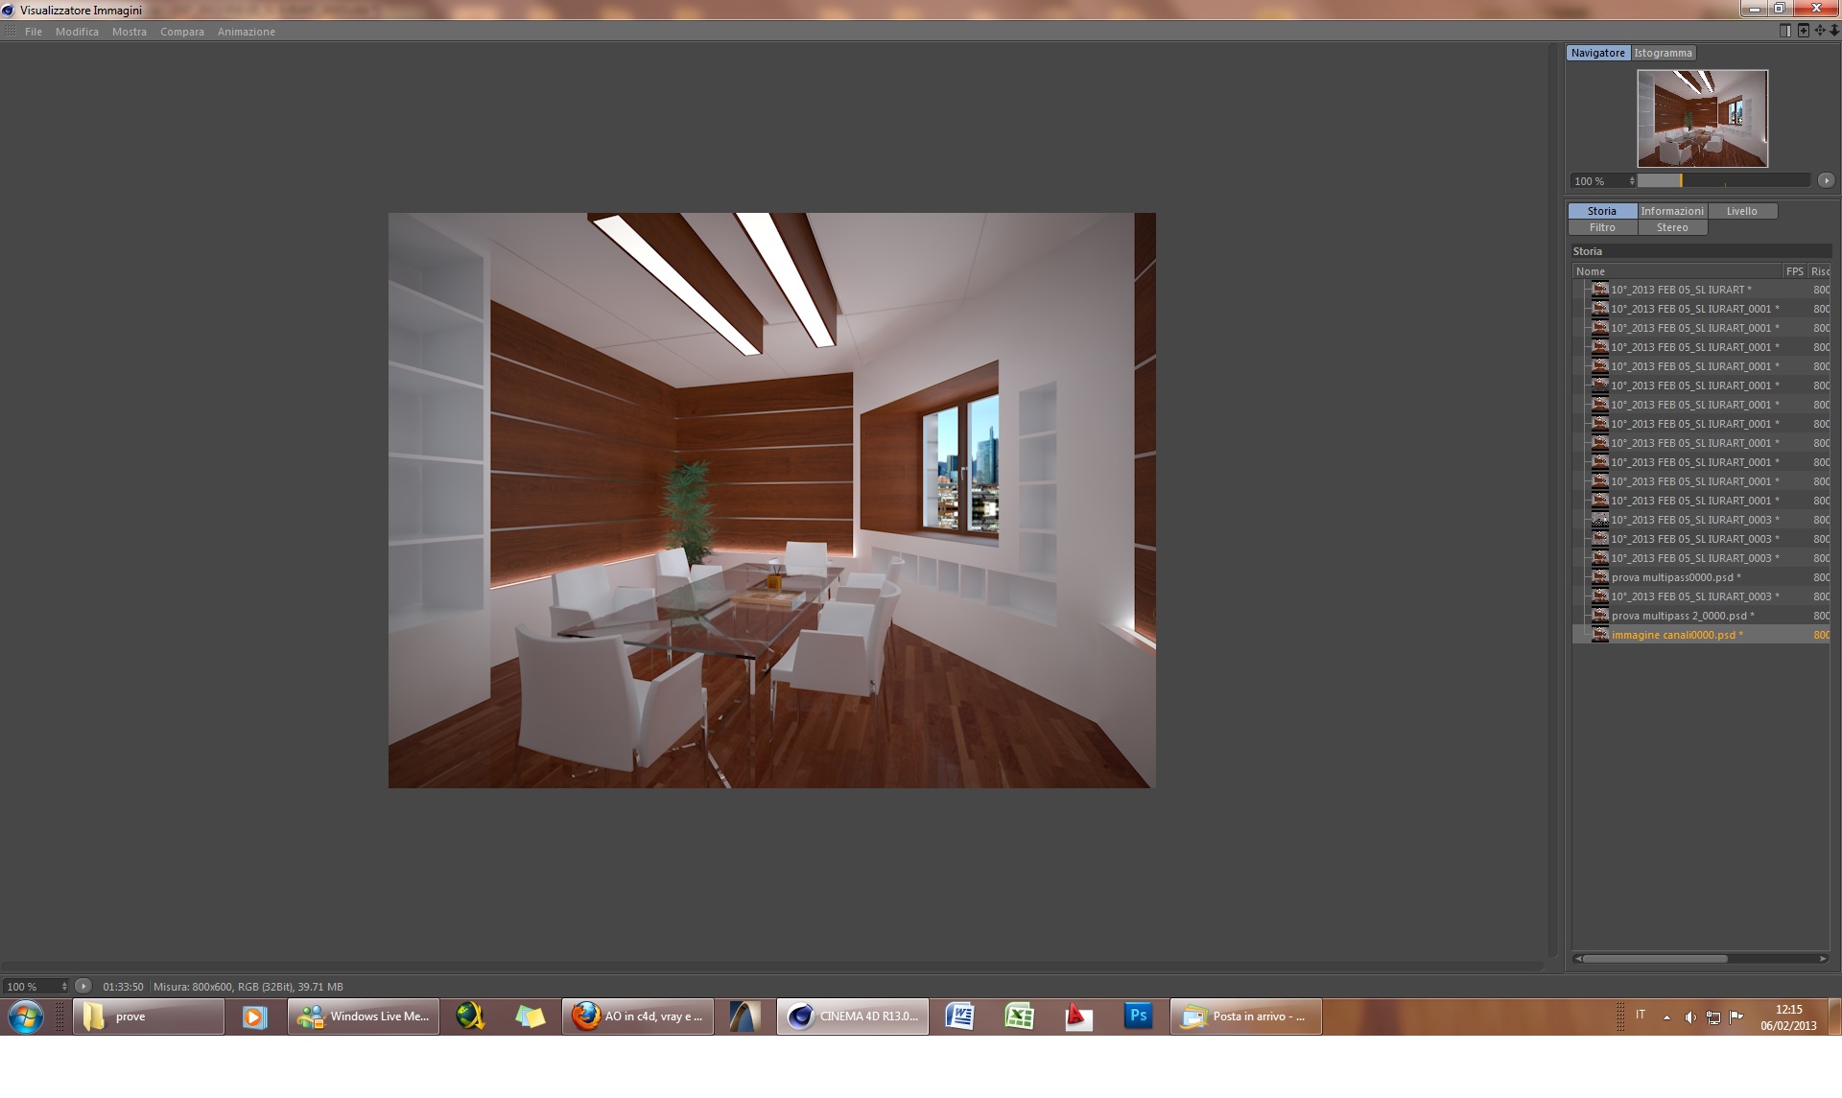Switch to the Filtro tab
Viewport: 1842px width, 1098px height.
[1601, 227]
